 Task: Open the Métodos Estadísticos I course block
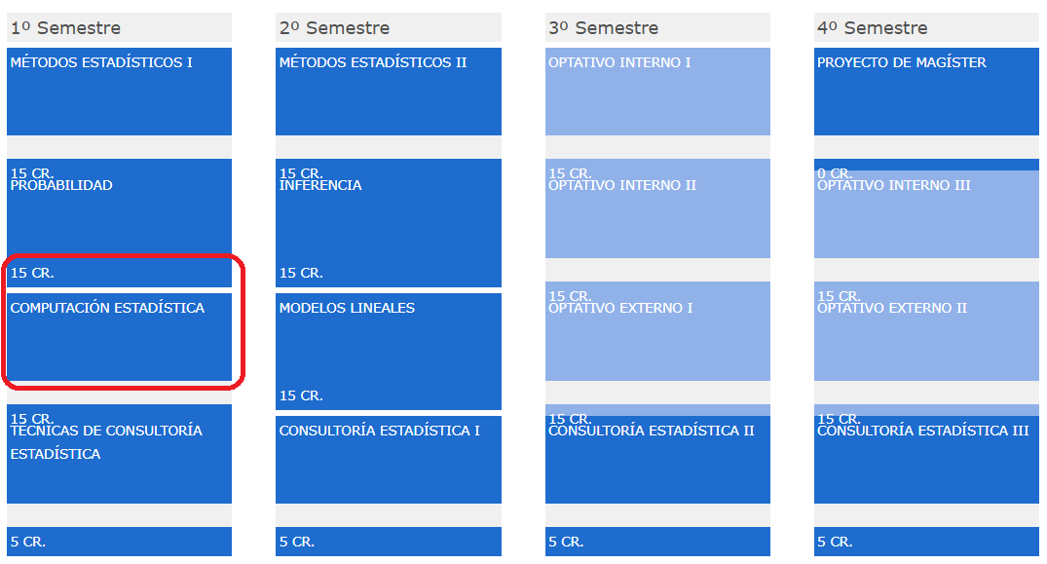click(x=119, y=92)
